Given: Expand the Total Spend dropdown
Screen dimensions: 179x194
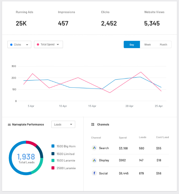Looking at the screenshot, I should (48, 45).
